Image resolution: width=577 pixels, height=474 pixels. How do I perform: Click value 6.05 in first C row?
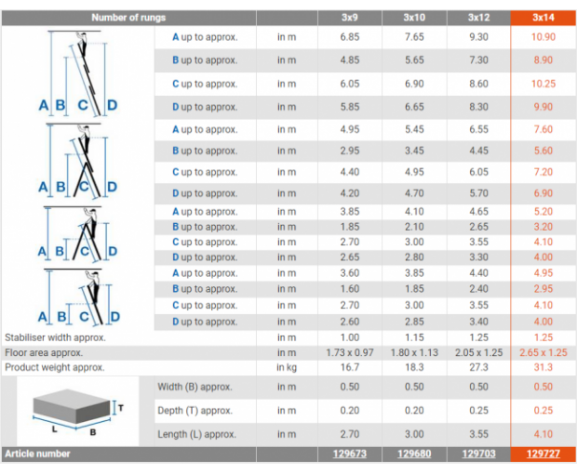pyautogui.click(x=350, y=84)
